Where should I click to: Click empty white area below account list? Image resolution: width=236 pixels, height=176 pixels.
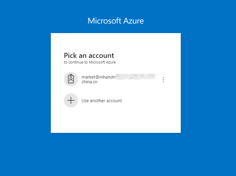pos(116,120)
